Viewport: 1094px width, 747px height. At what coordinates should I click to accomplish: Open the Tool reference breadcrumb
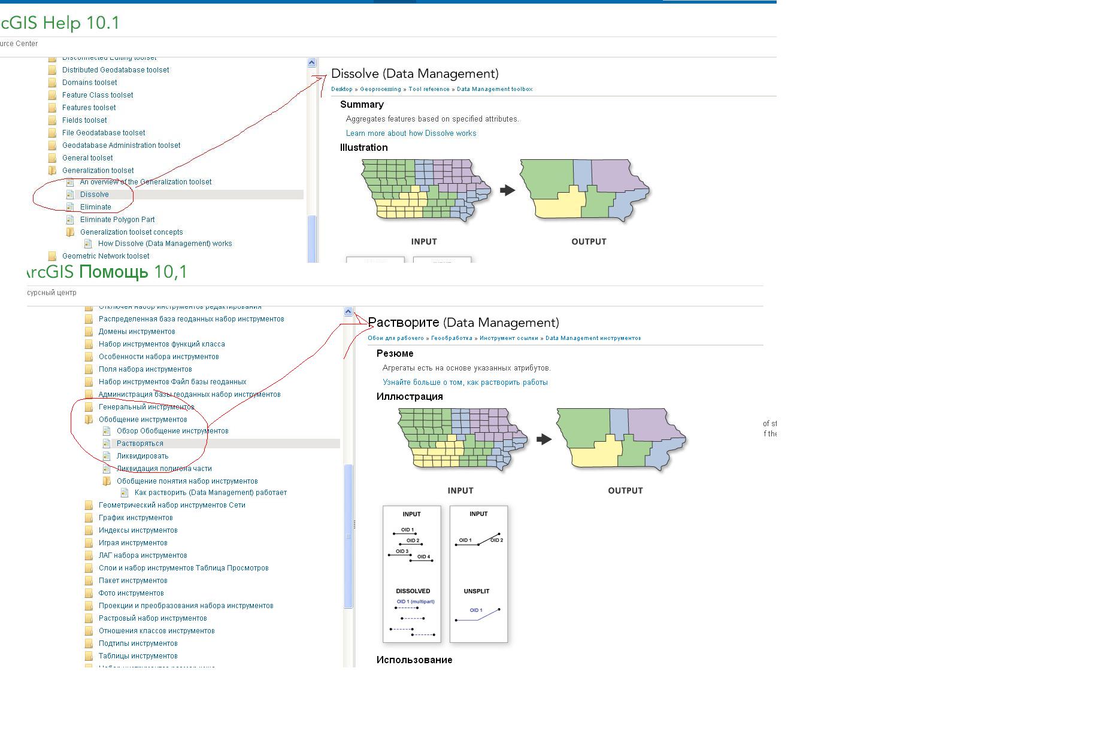[429, 89]
